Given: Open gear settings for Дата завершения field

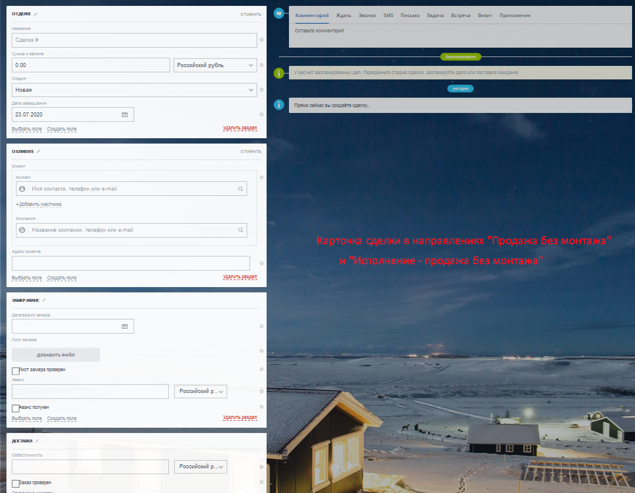Looking at the screenshot, I should coord(262,115).
